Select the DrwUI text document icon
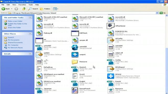Image resolution: width=168 pixels, height=94 pixels. pos(75,76)
